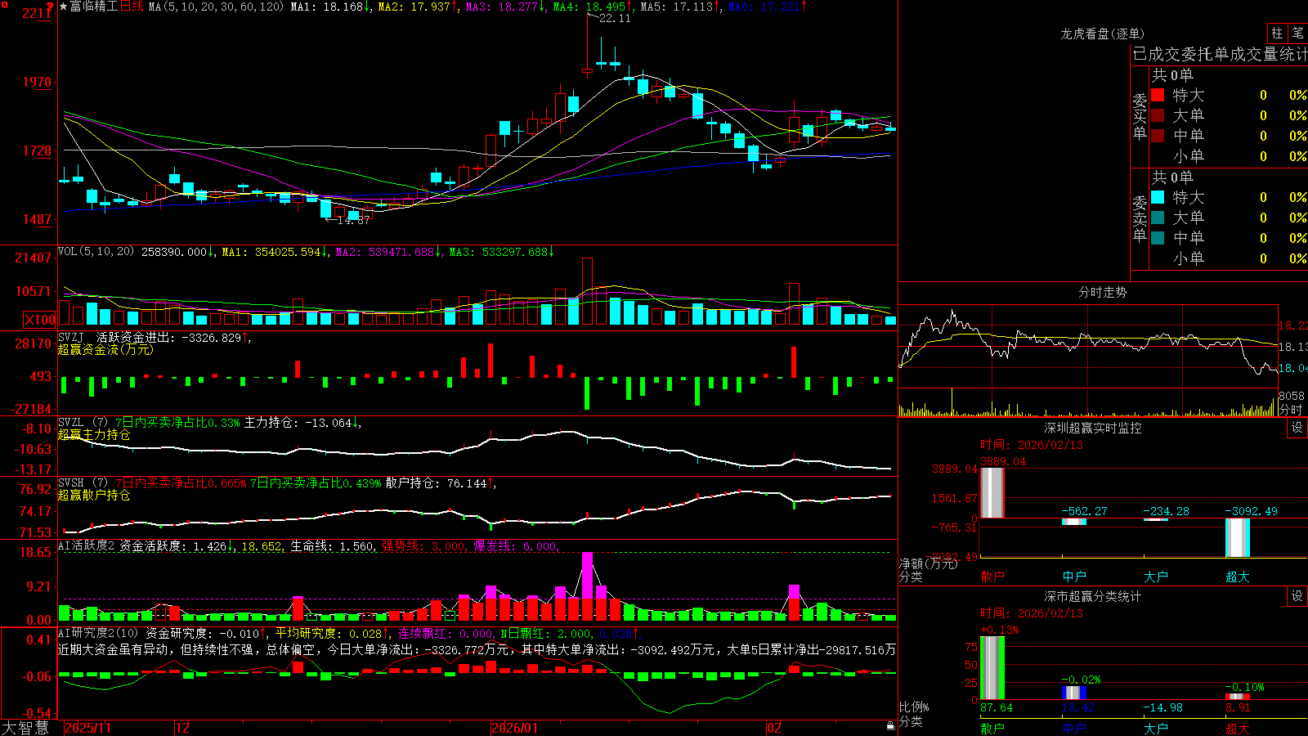This screenshot has height=736, width=1308.
Task: Switch to 笔 tick view
Action: (1297, 33)
